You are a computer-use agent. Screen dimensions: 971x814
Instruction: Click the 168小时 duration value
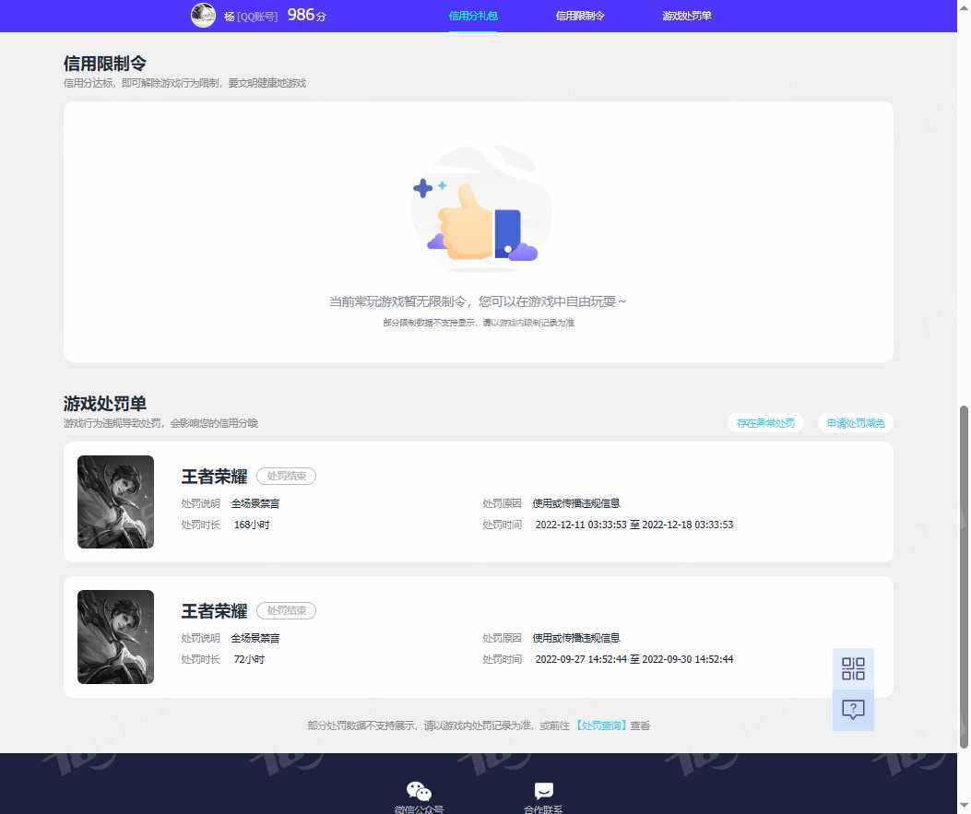pyautogui.click(x=252, y=525)
